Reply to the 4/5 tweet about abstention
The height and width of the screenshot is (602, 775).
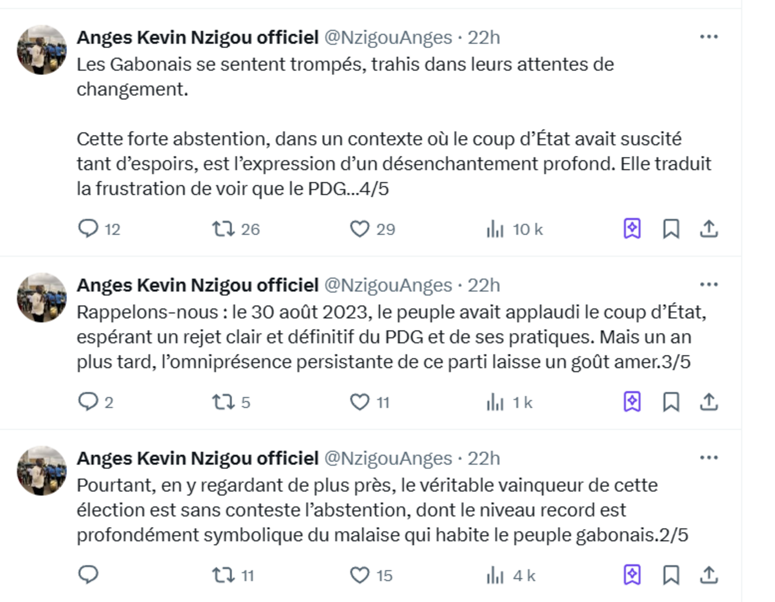pyautogui.click(x=88, y=229)
